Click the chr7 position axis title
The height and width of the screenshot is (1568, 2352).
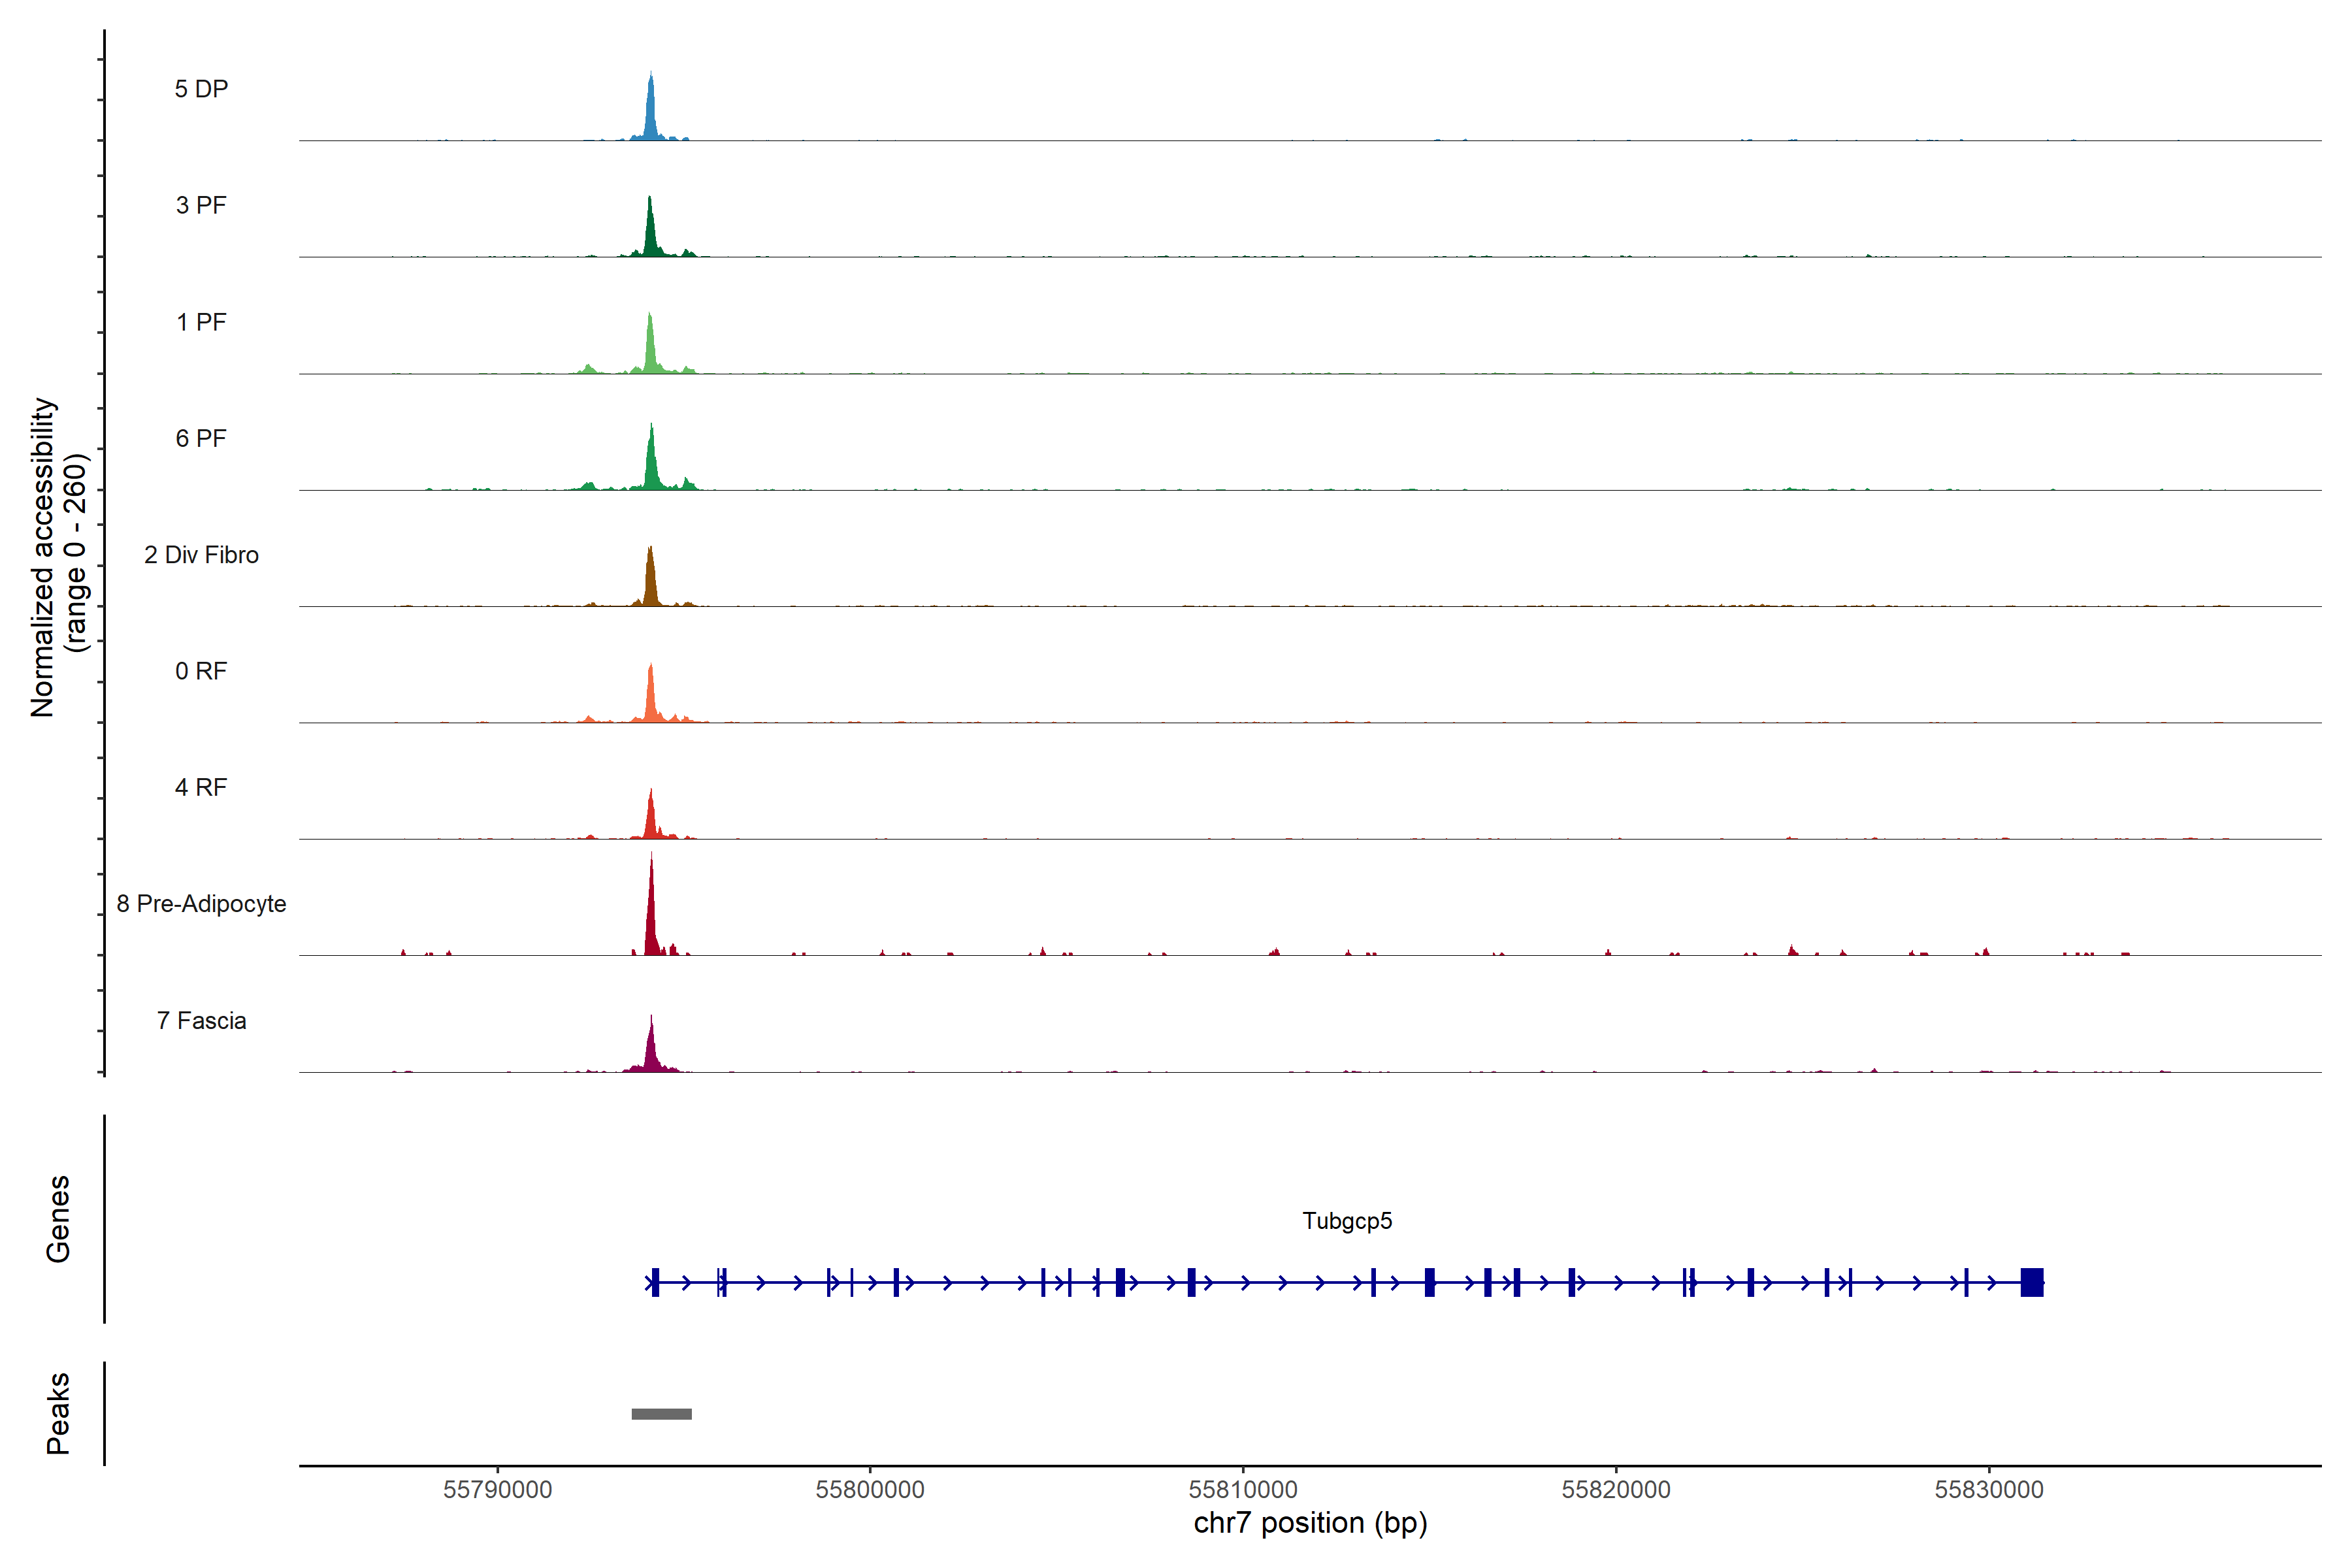coord(1310,1523)
